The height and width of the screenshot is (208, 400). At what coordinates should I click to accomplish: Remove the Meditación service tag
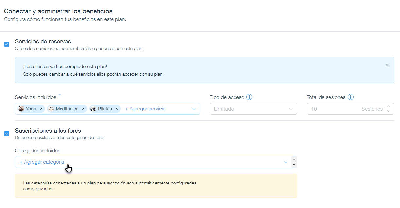click(x=83, y=109)
